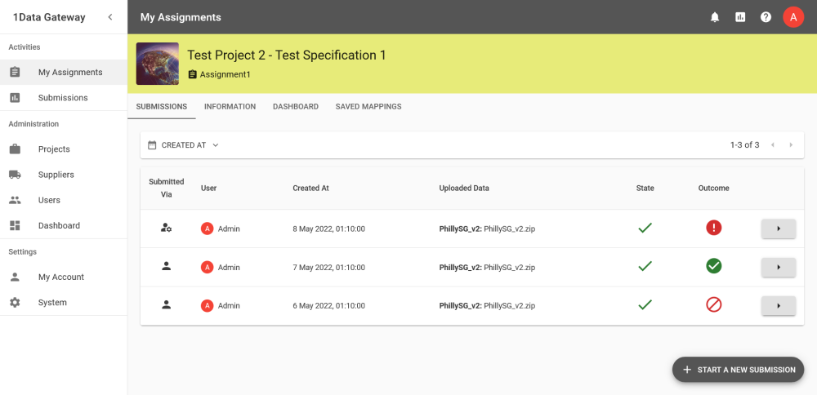Image resolution: width=817 pixels, height=395 pixels.
Task: Click the Admin user in 7 May row
Action: click(221, 268)
